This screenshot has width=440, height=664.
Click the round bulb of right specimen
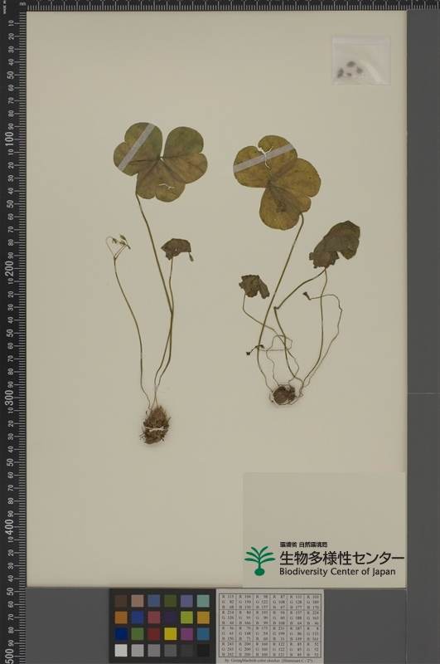(x=283, y=395)
